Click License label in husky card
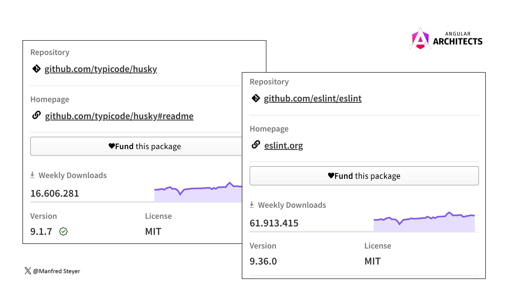The width and height of the screenshot is (505, 284). pyautogui.click(x=158, y=216)
